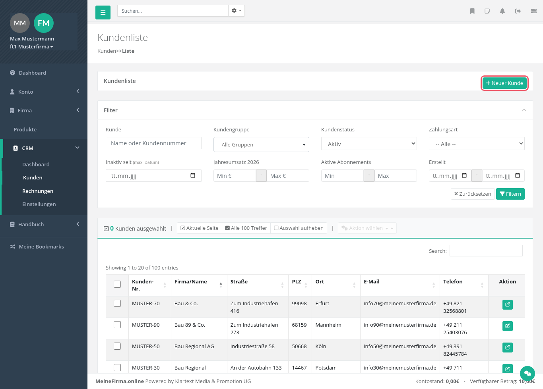Click Auswahl aufheben button
Screen dimensions: 543x389
coord(299,228)
